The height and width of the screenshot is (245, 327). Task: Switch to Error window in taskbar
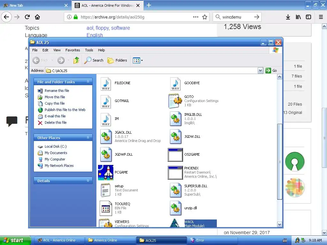[212, 241]
